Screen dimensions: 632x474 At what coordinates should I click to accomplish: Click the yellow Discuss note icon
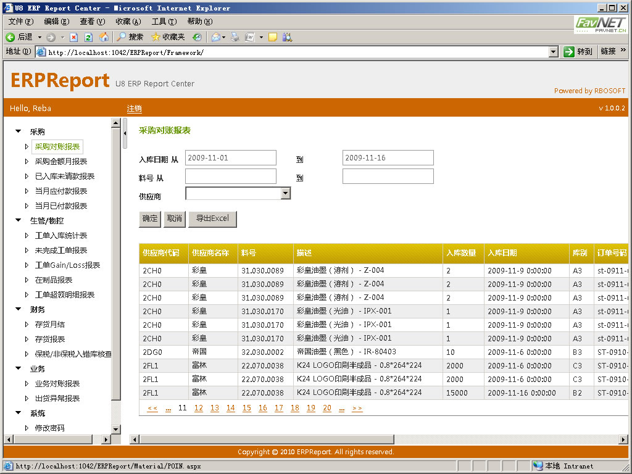coord(272,38)
